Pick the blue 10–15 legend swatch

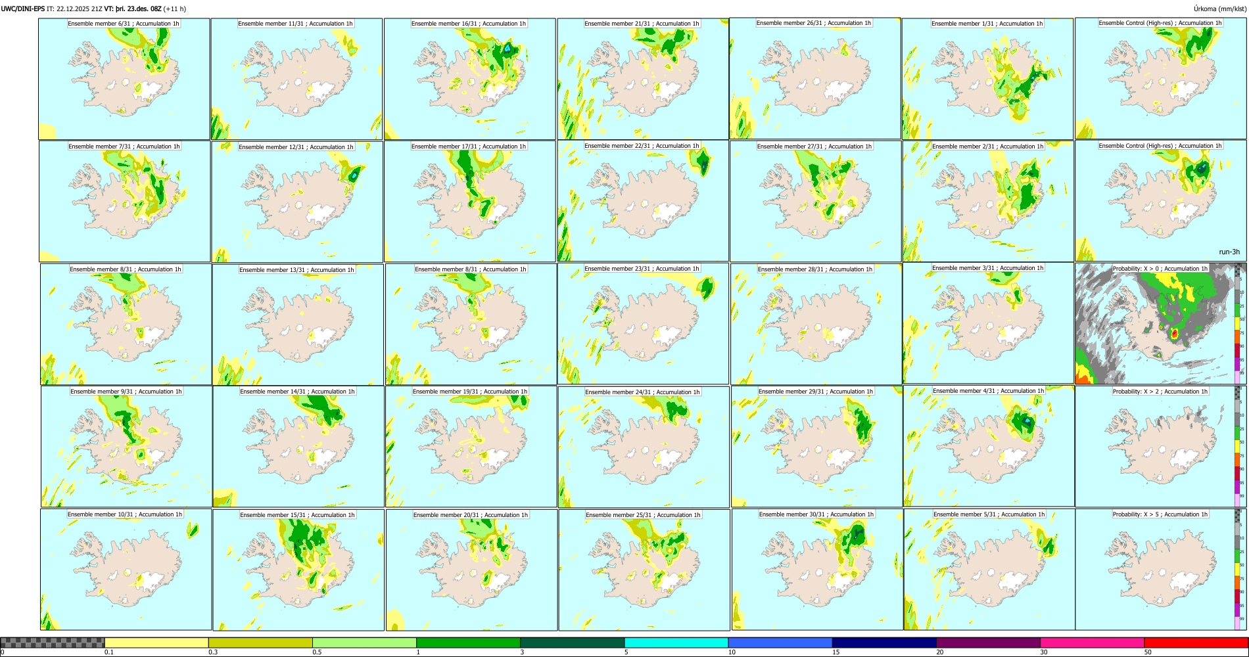[780, 643]
